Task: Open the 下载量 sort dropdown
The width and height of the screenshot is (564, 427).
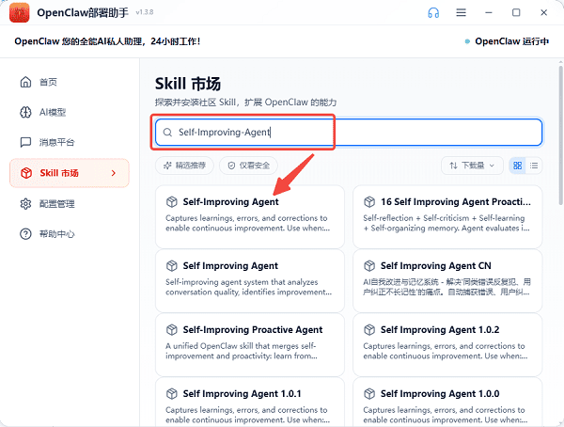Action: 472,166
